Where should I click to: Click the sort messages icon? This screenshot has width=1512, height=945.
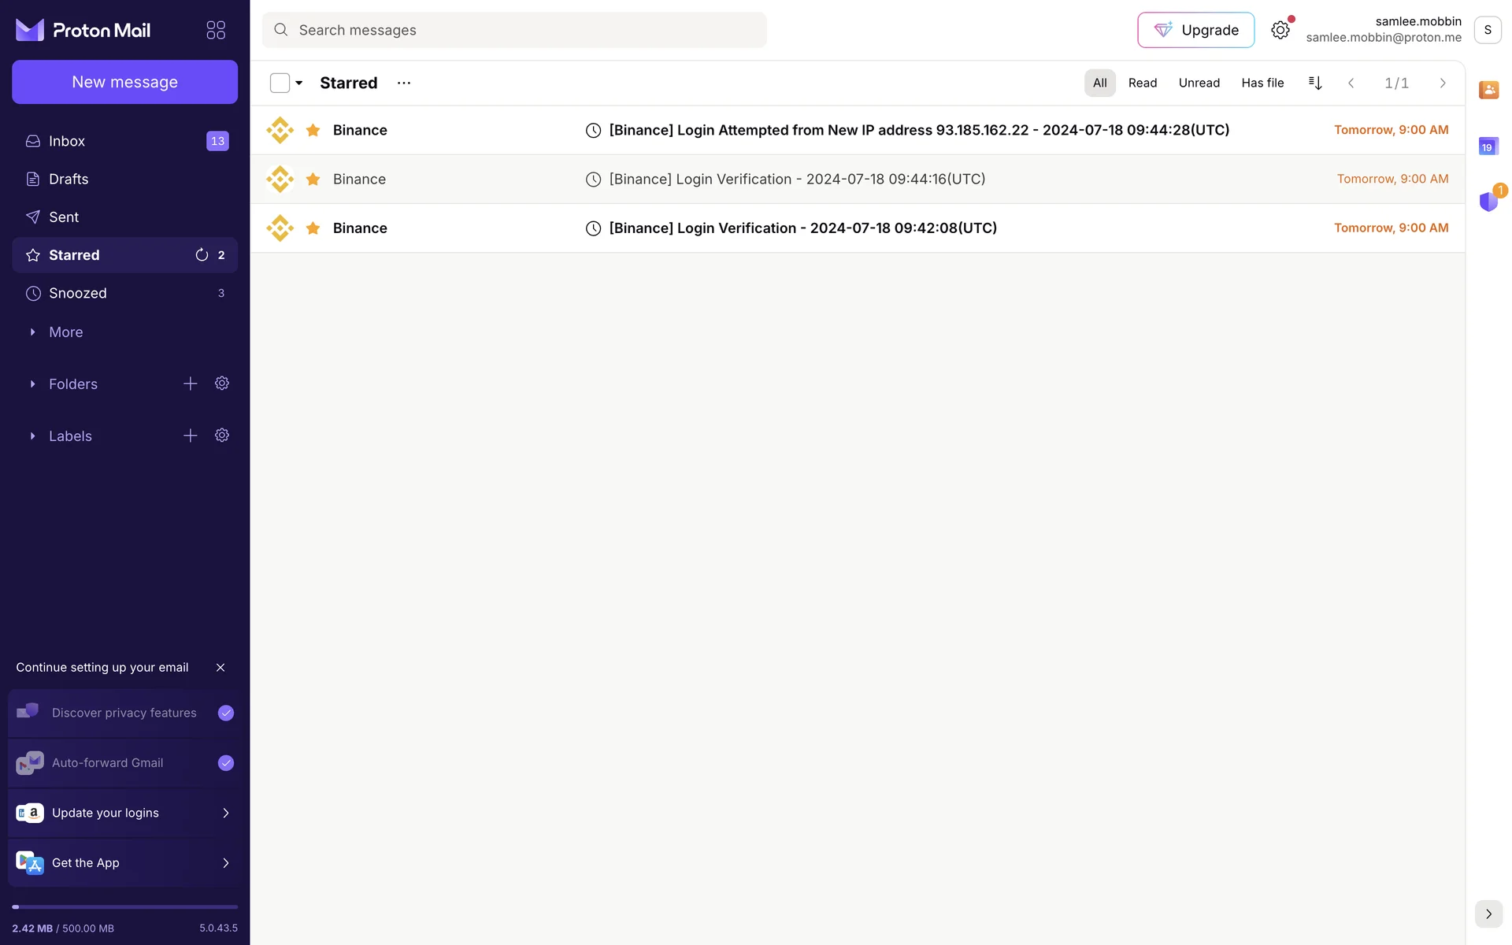(x=1315, y=83)
